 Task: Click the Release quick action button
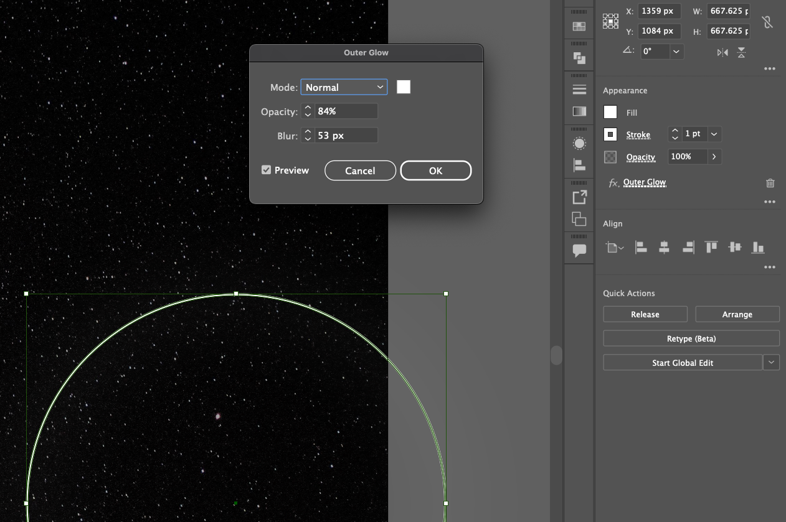tap(645, 314)
